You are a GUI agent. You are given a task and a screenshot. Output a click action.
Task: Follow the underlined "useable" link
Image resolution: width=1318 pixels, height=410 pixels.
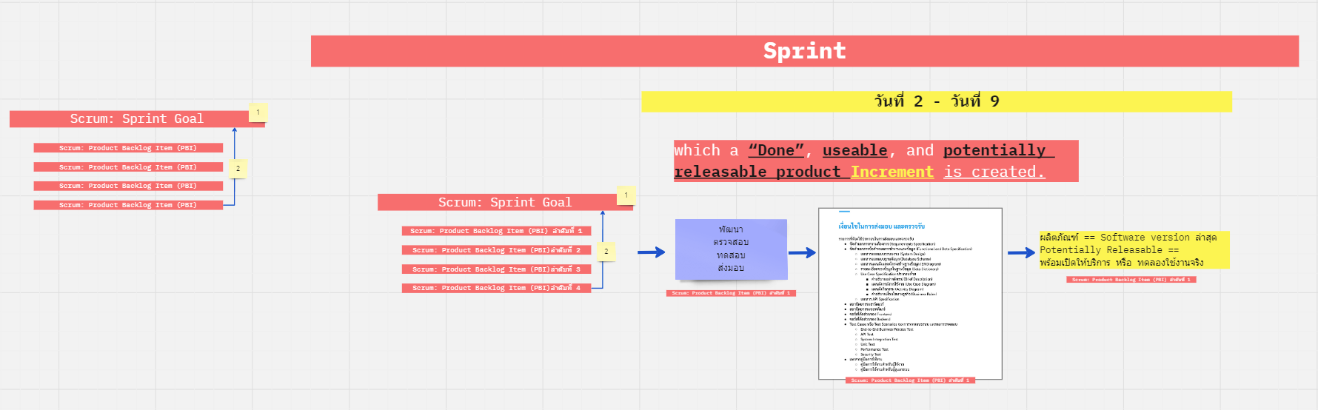854,151
